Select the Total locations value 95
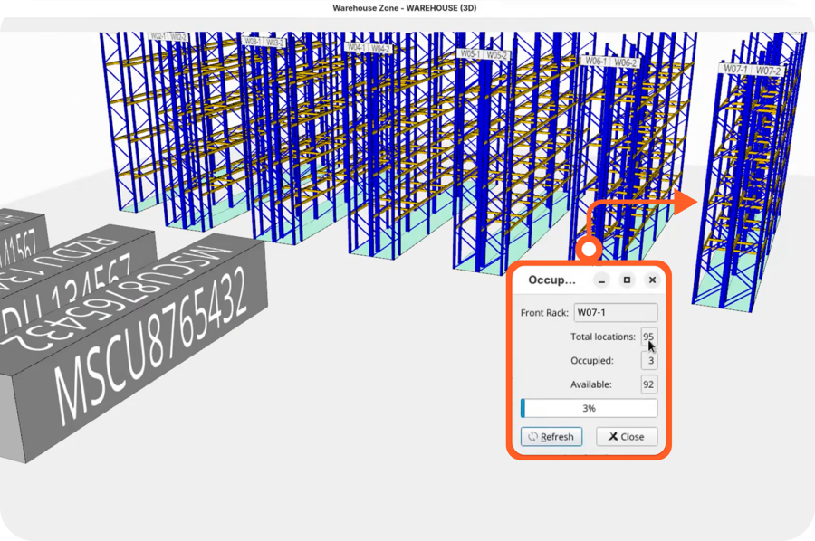Screen dimensions: 815x541 (x=648, y=337)
